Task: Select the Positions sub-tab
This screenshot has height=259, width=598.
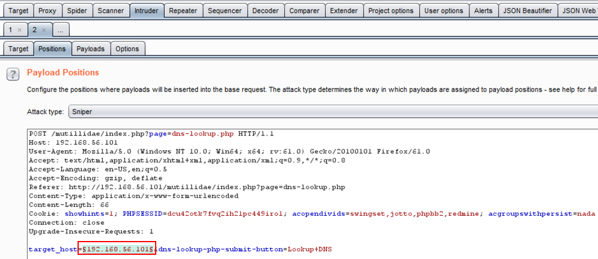Action: point(52,49)
